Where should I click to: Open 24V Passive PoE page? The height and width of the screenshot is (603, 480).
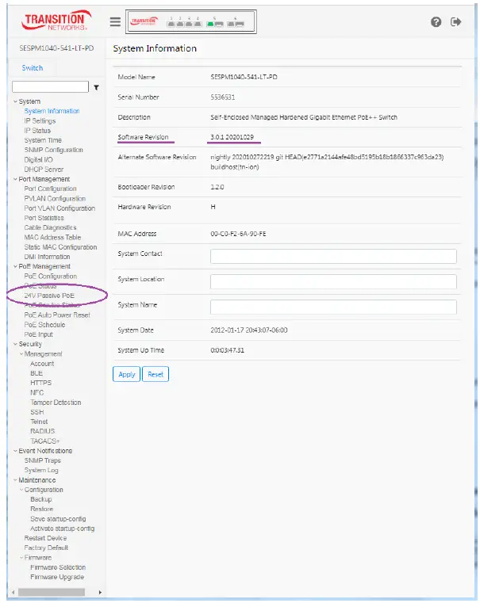49,296
